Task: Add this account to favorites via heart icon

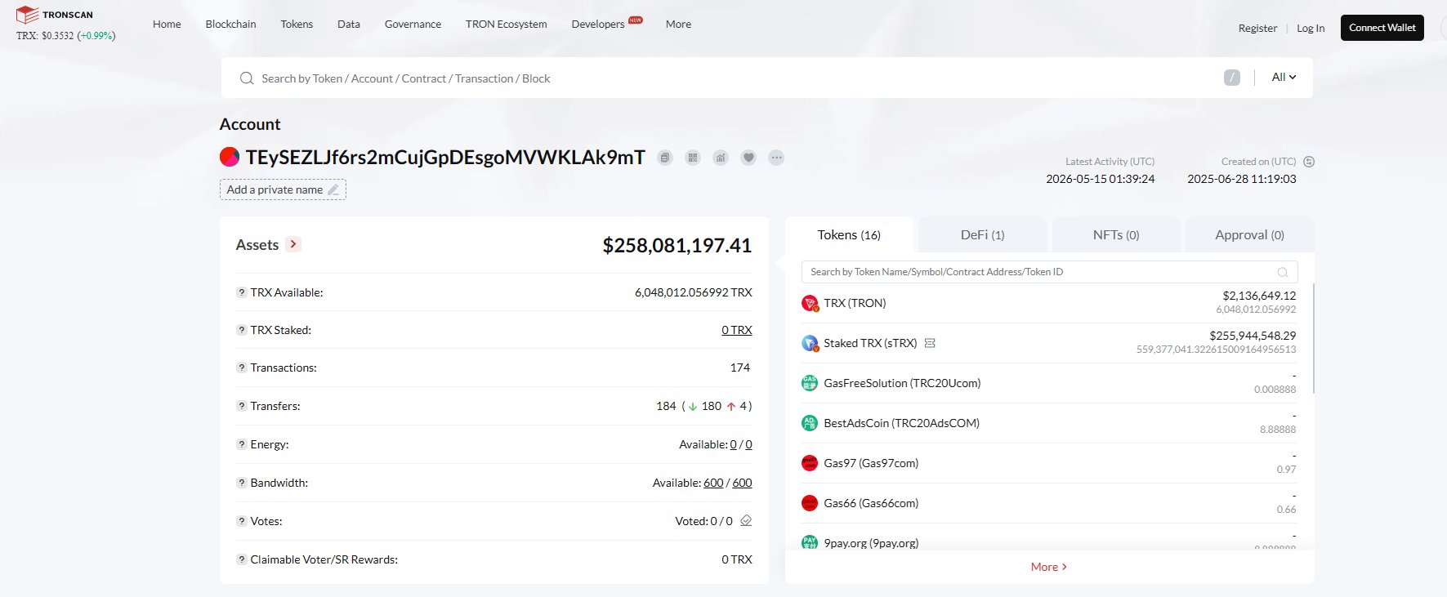Action: tap(748, 158)
